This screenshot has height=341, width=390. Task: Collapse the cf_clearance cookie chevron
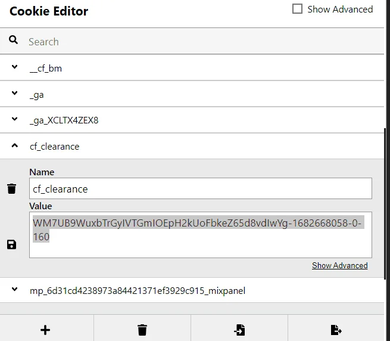(x=15, y=145)
